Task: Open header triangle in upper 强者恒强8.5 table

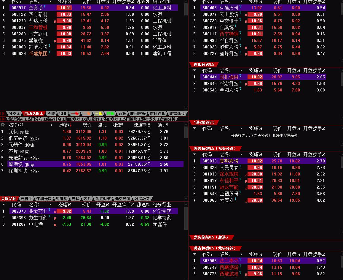Action: click(195, 154)
